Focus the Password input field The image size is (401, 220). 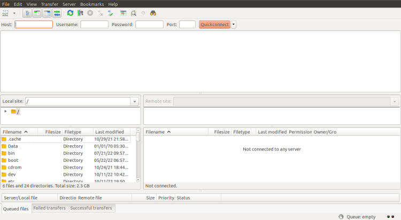[149, 25]
